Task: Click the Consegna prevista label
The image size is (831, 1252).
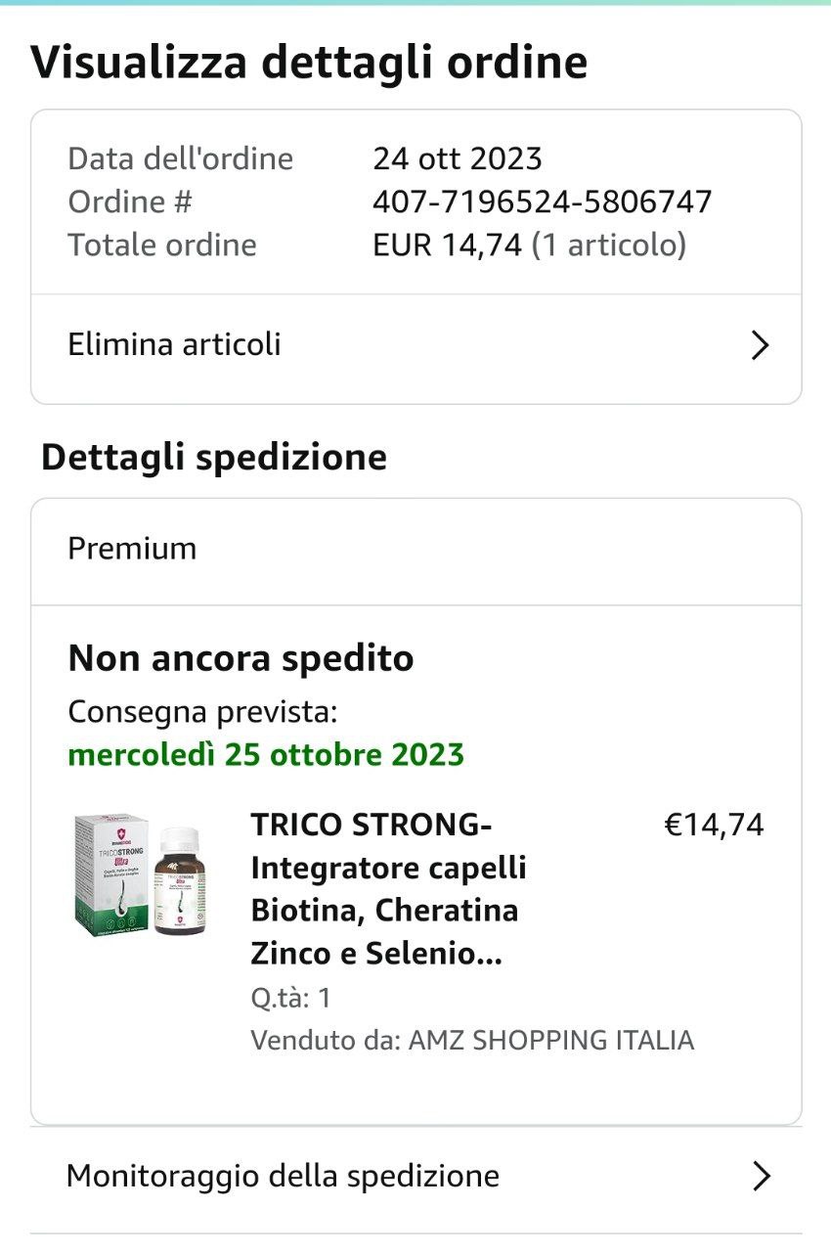Action: tap(202, 712)
